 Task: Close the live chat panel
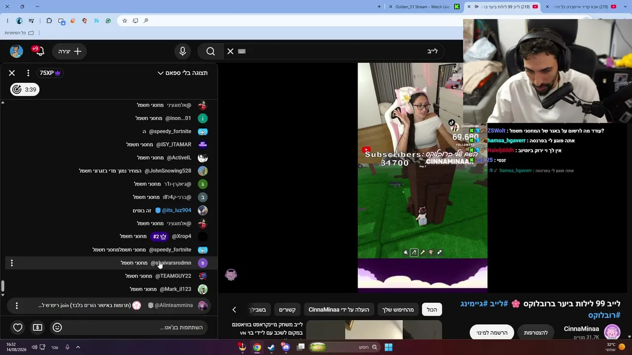point(12,73)
